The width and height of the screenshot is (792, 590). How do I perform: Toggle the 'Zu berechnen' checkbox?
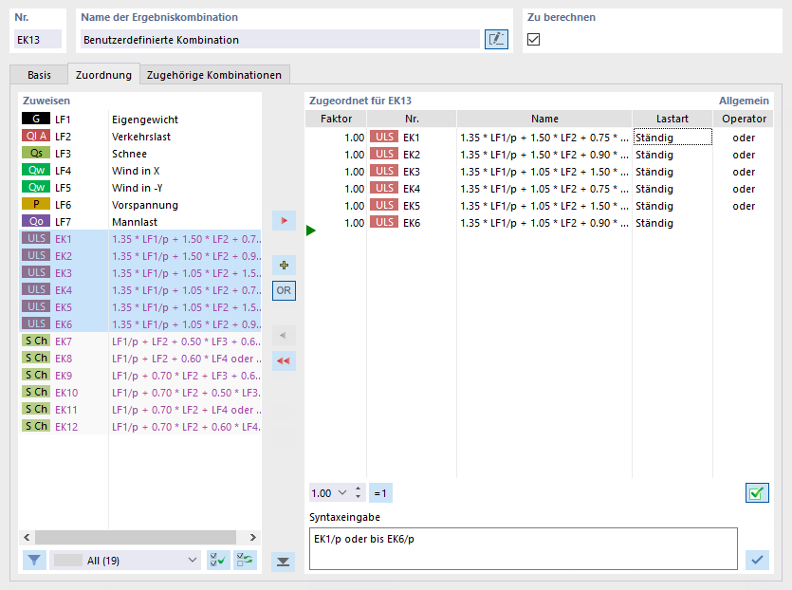533,40
